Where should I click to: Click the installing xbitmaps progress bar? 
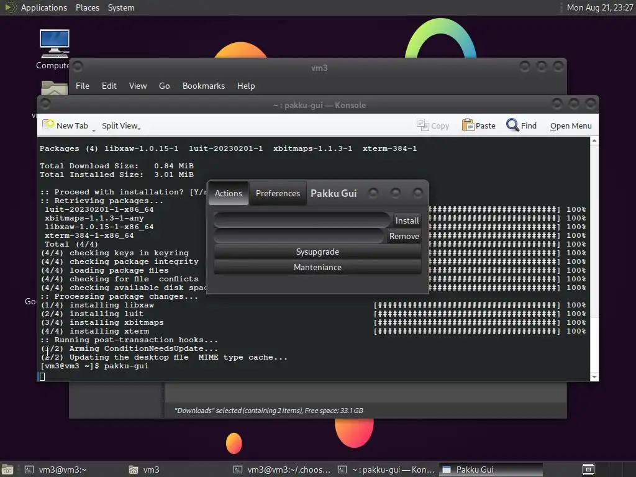[x=466, y=322]
